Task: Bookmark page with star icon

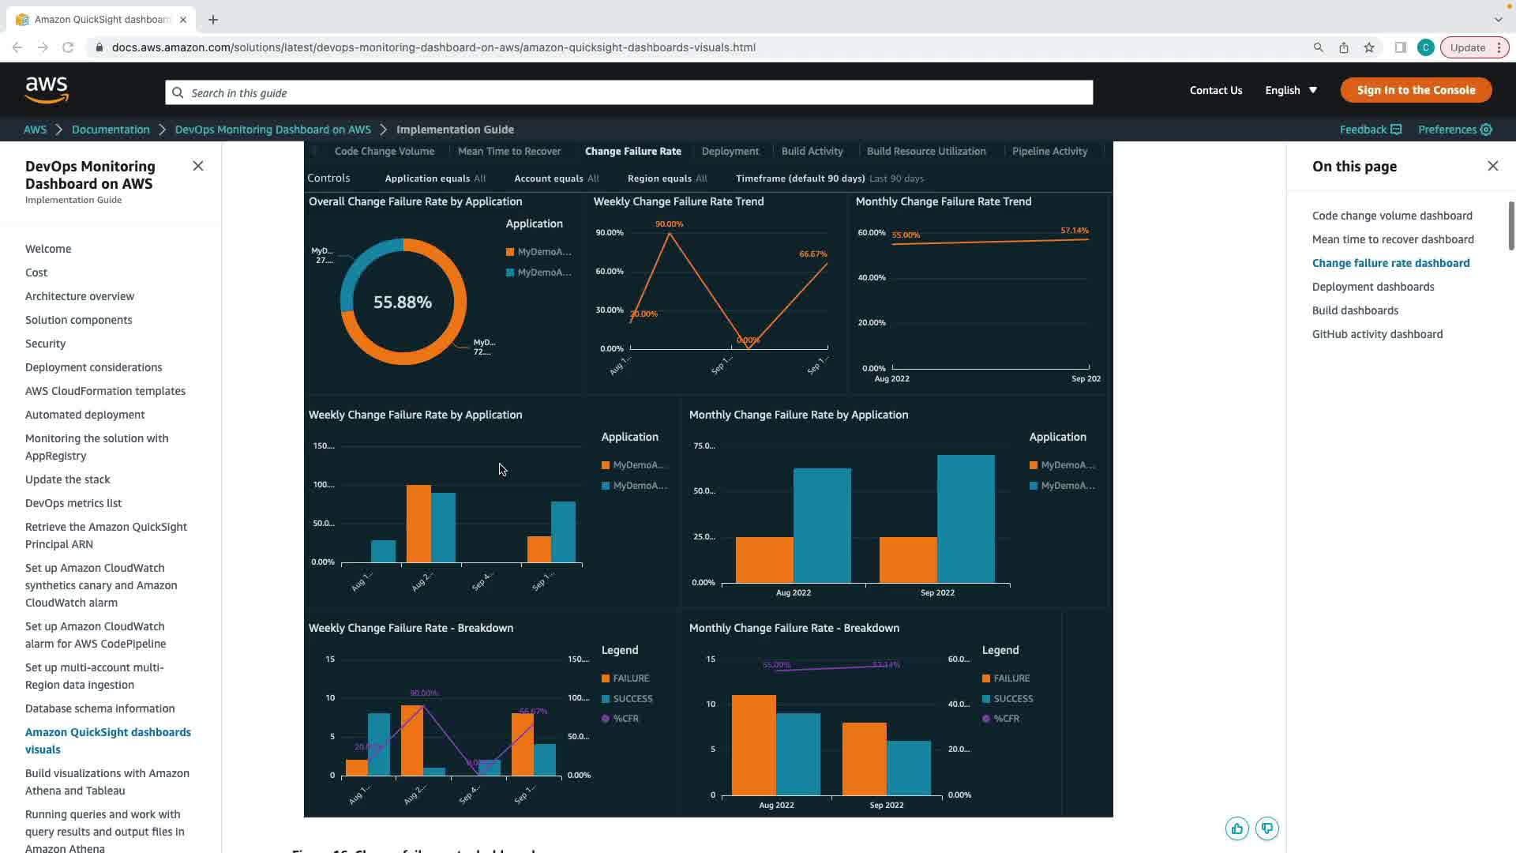Action: pos(1369,47)
